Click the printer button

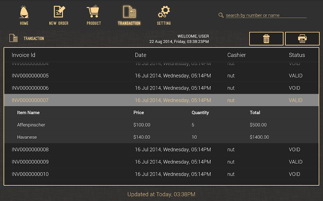click(302, 39)
